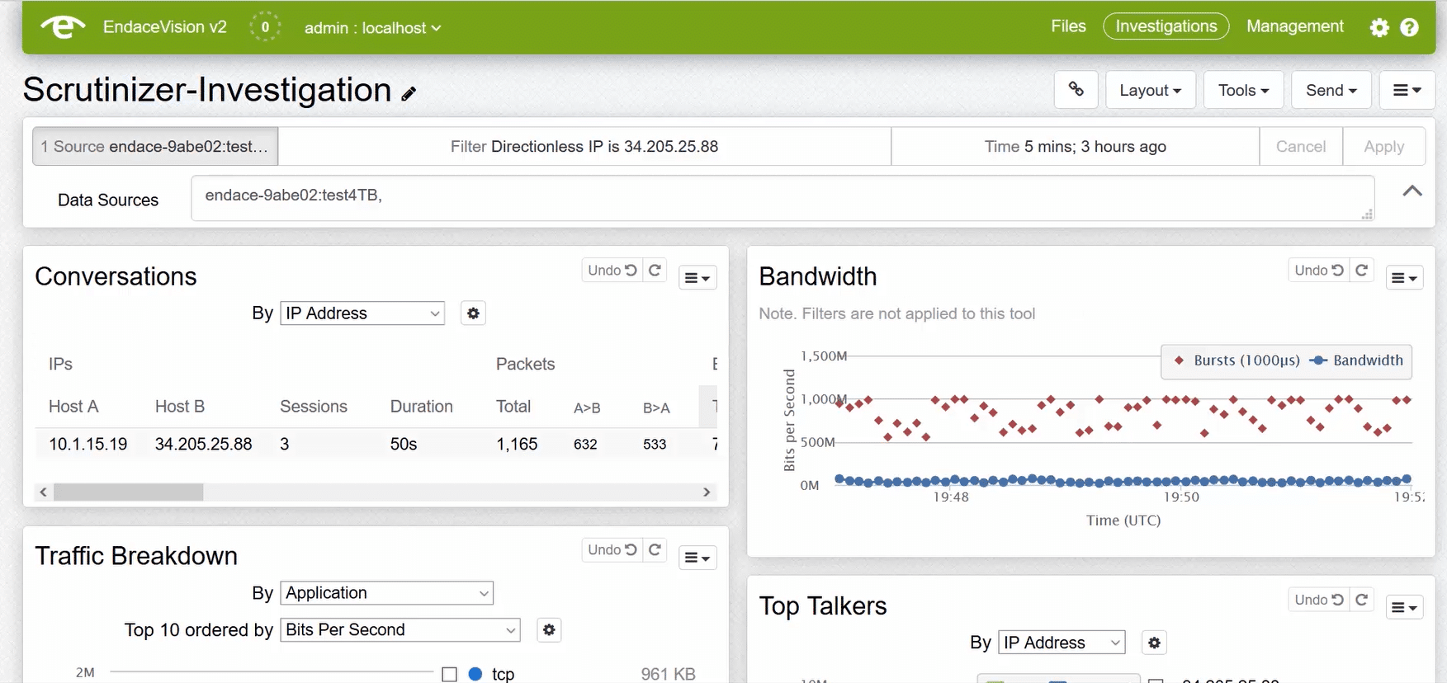Click the B>A packets column header
The width and height of the screenshot is (1447, 683).
click(656, 408)
